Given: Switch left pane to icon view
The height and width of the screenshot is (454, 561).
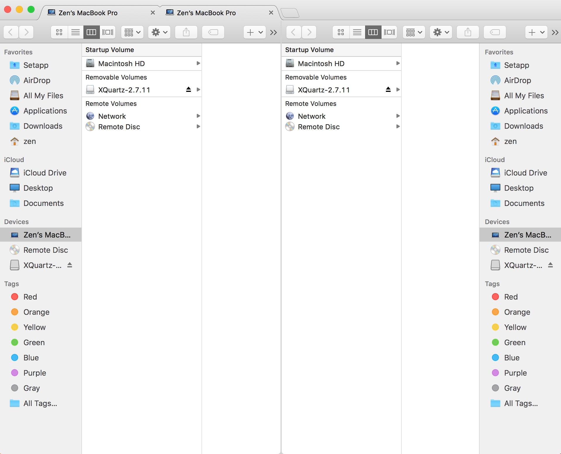Looking at the screenshot, I should (x=59, y=32).
